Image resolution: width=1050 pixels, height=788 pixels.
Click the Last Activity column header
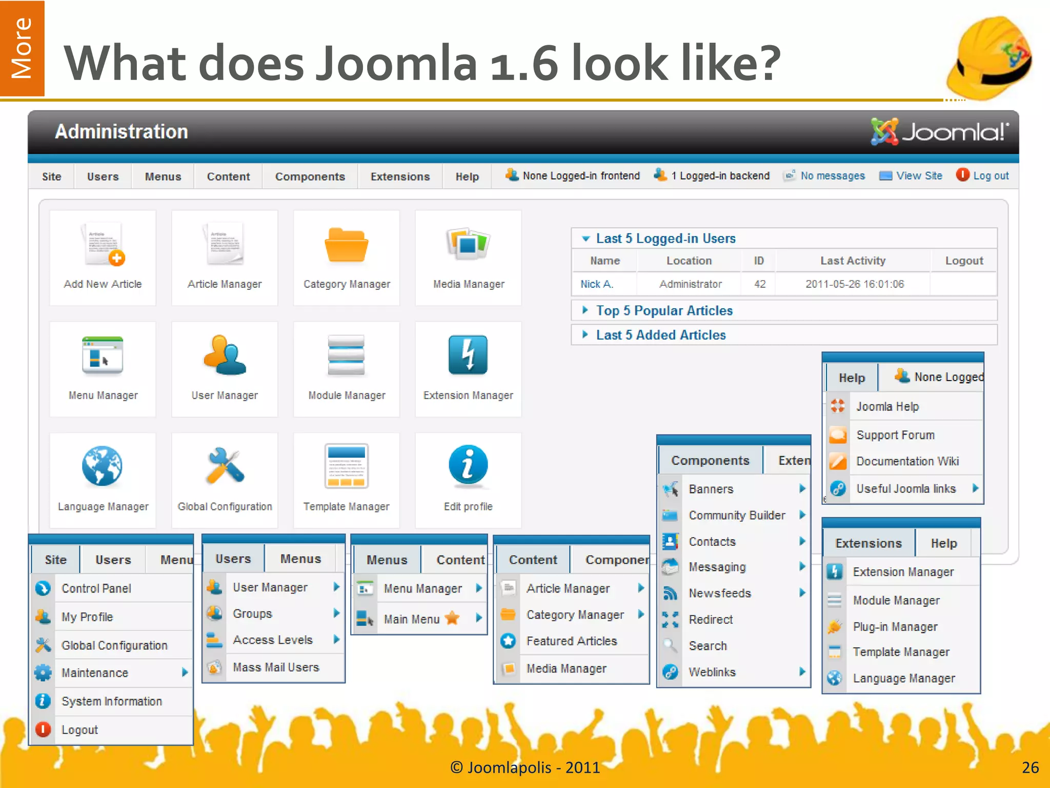(853, 261)
